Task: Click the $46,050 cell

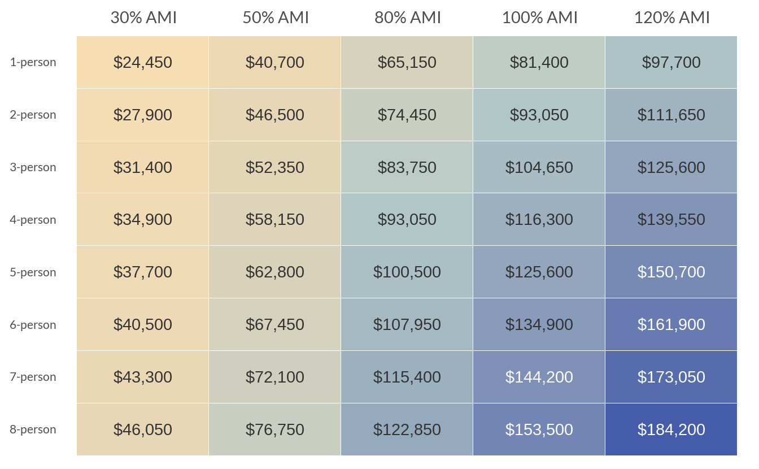Action: point(143,429)
